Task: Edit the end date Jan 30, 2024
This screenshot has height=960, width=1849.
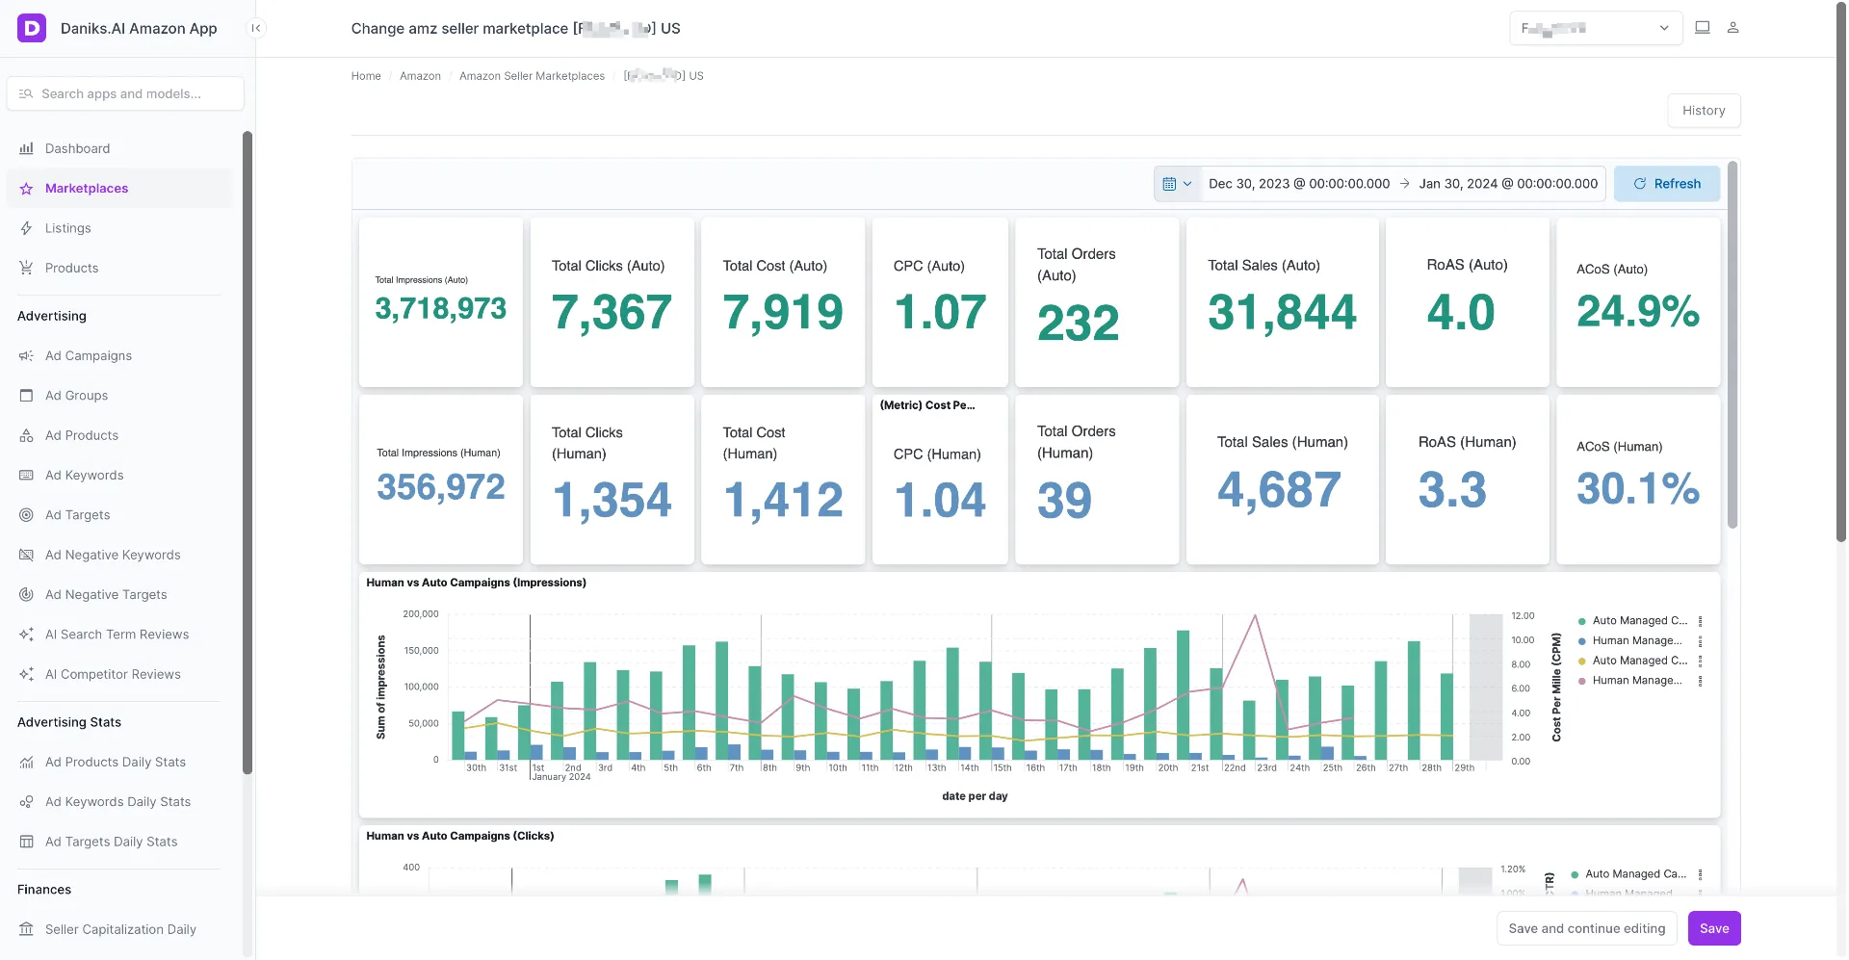Action: (1508, 184)
